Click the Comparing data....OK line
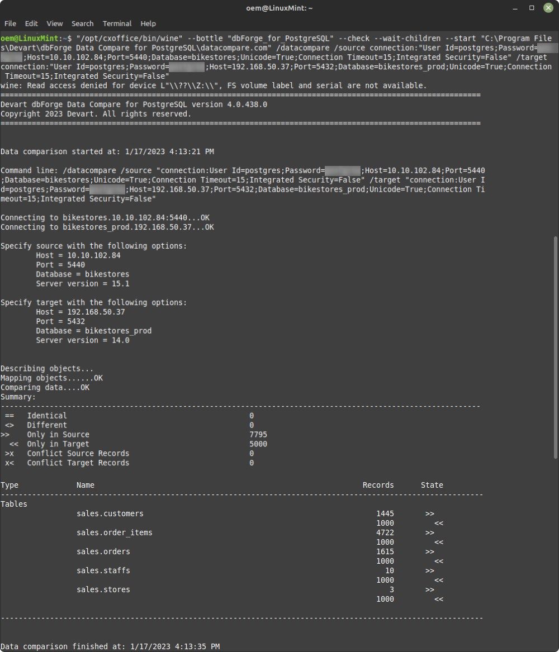Viewport: 559px width, 652px height. coord(45,388)
